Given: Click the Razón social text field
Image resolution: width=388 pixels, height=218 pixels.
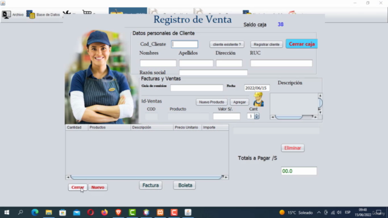Looking at the screenshot, I should pos(213,73).
